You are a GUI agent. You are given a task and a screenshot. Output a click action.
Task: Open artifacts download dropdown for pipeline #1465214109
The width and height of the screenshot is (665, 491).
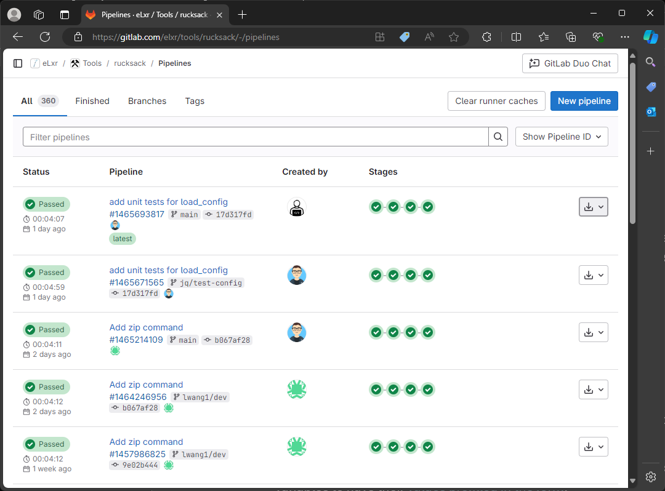(x=594, y=332)
